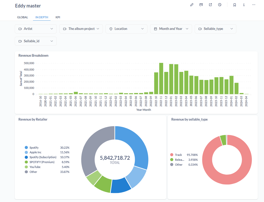Open the KPI tab
Viewport: 264px width, 202px height.
(x=58, y=17)
